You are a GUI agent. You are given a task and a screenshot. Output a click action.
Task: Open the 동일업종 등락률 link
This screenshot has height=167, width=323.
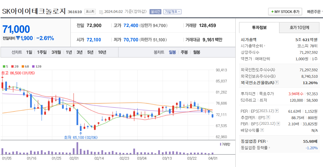click(x=255, y=148)
